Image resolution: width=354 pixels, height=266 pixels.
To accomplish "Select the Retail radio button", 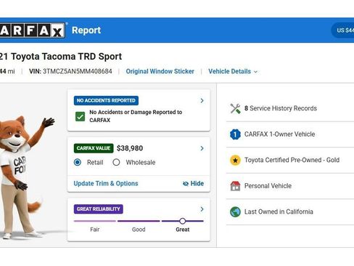I will (78, 162).
